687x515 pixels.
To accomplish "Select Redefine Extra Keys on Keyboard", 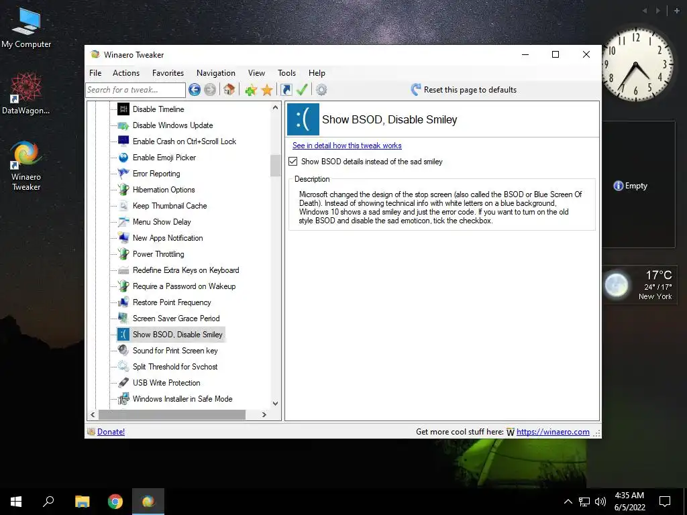I will [186, 270].
